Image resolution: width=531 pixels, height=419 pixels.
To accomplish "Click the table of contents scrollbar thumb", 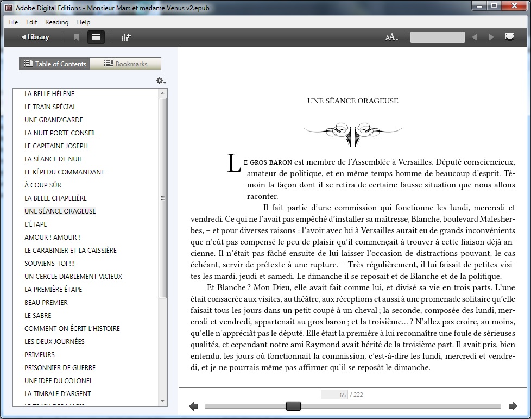I will coord(162,198).
